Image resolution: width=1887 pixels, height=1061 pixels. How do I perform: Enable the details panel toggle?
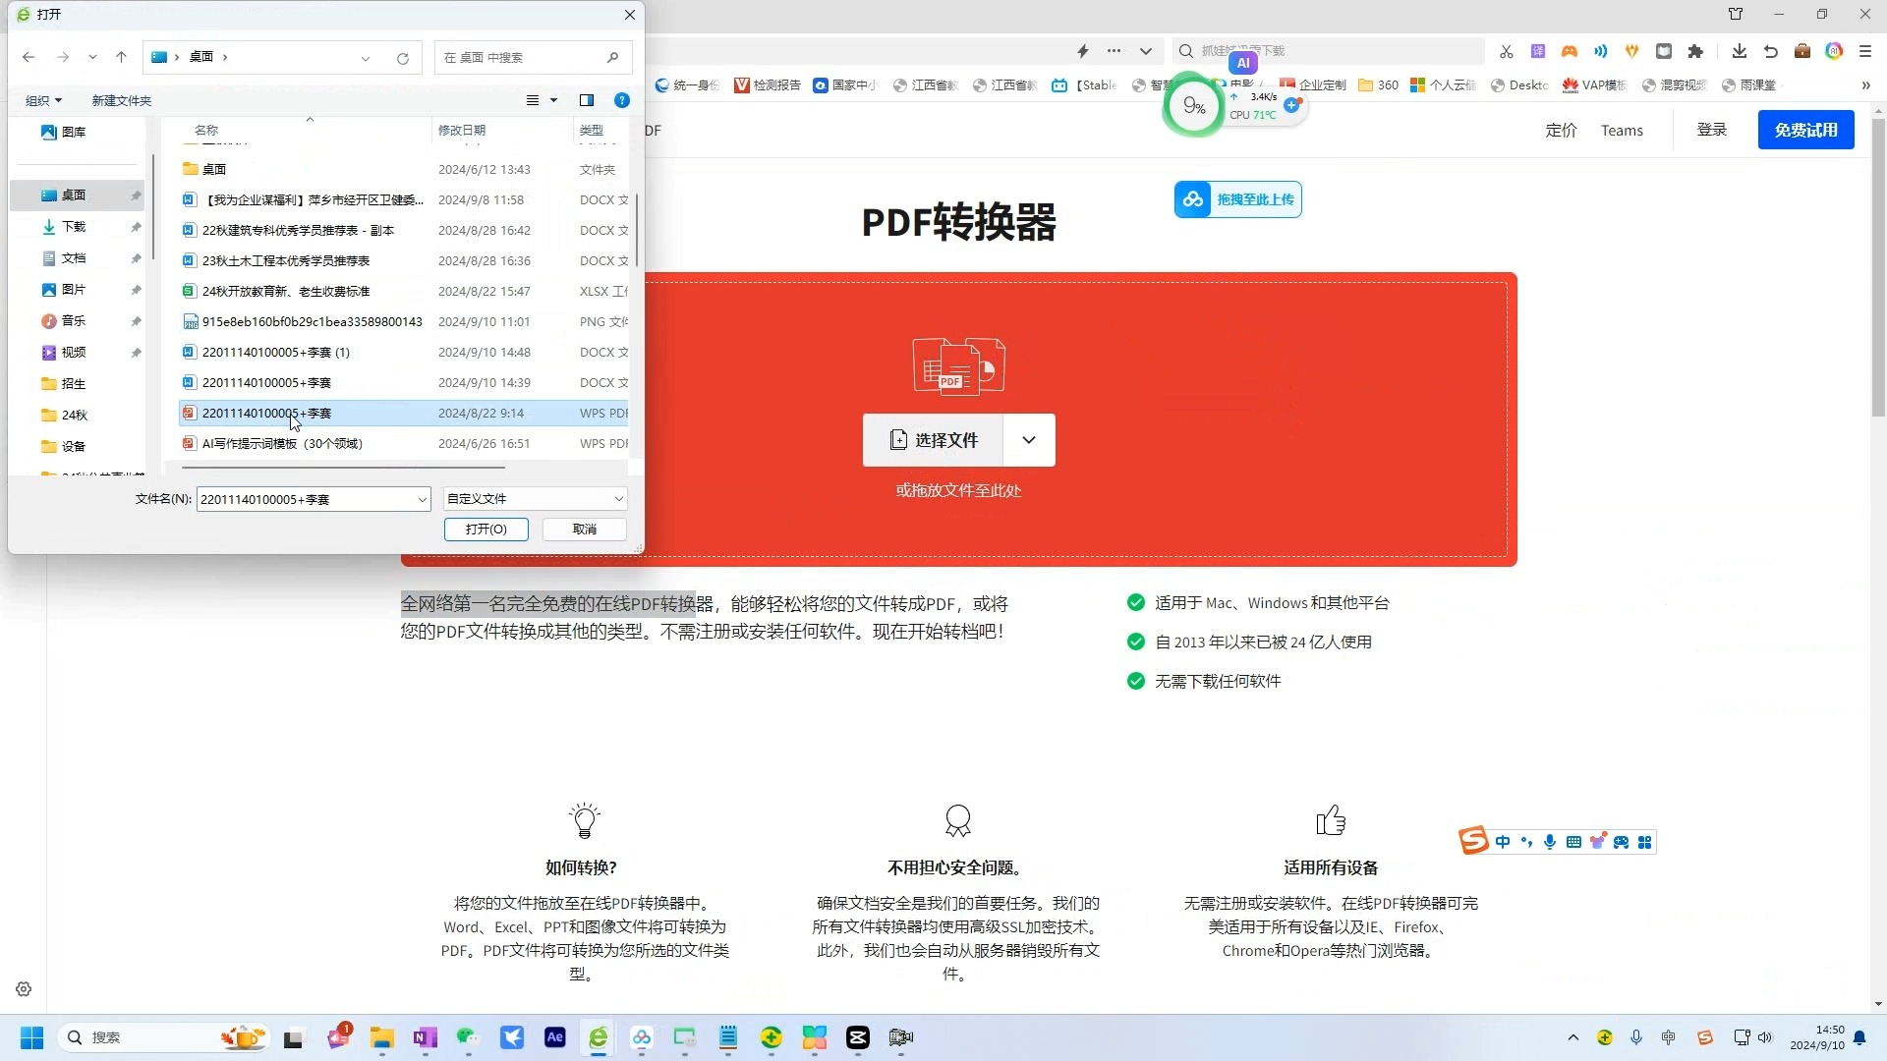[x=587, y=100]
